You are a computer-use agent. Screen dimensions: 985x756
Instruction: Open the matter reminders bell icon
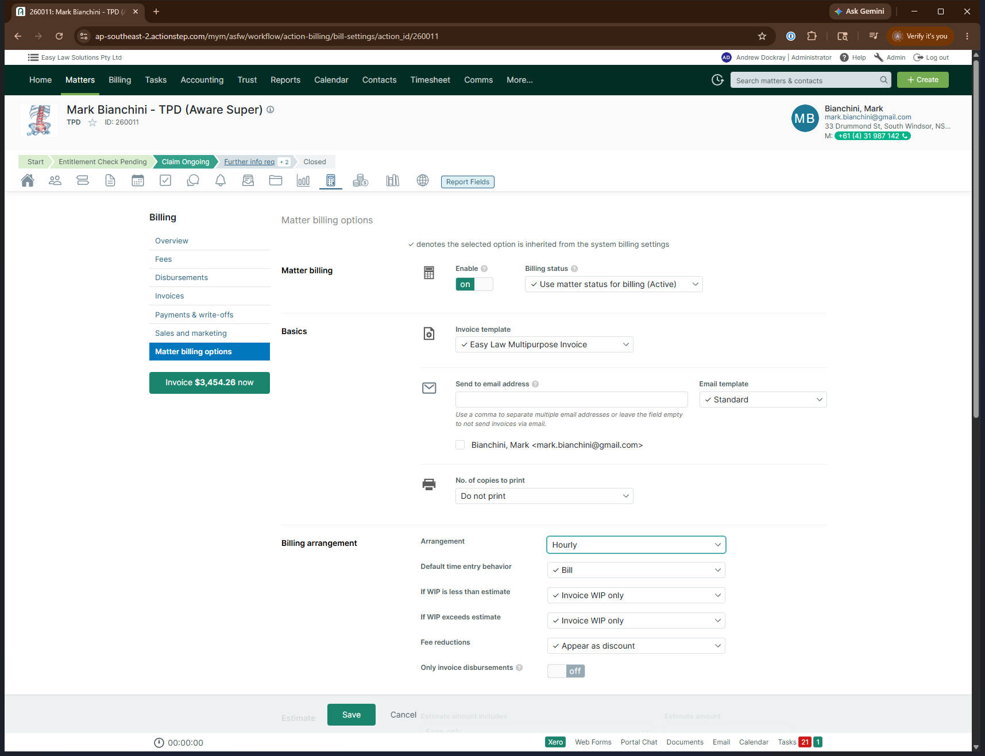pos(221,181)
